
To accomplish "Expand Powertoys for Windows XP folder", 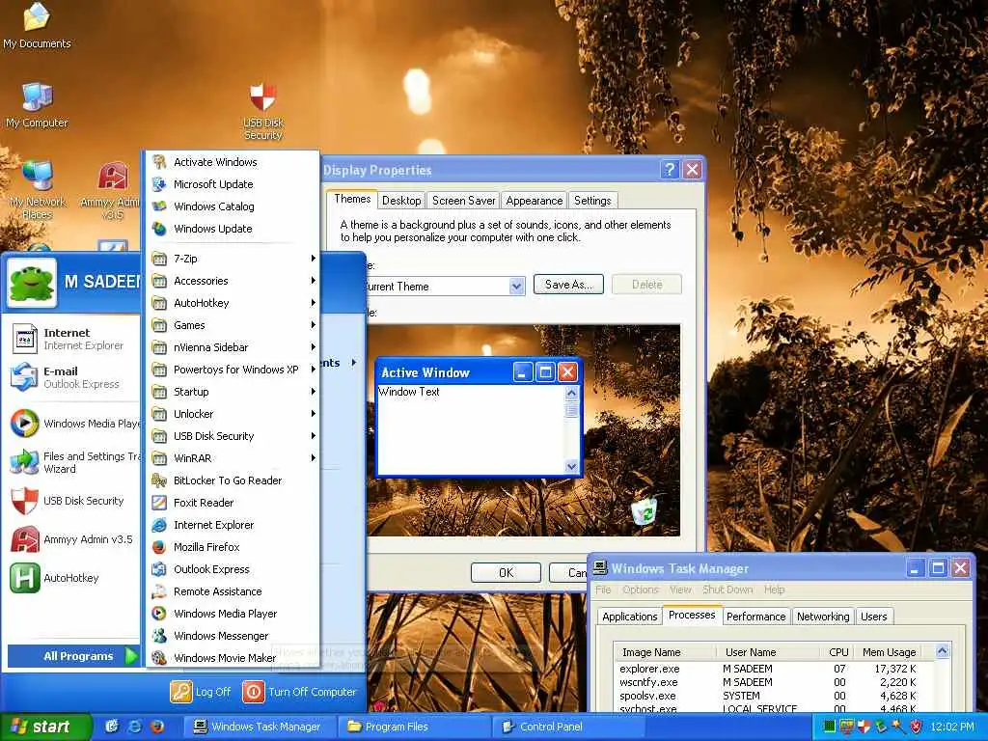I will click(232, 370).
